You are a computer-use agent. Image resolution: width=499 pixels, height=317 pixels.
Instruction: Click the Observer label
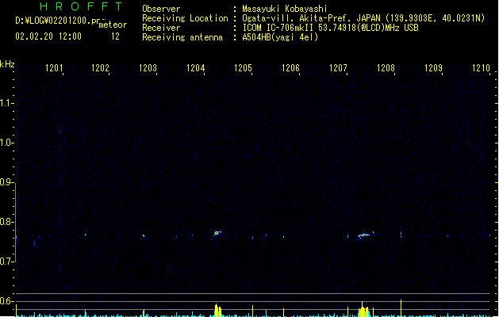[161, 9]
